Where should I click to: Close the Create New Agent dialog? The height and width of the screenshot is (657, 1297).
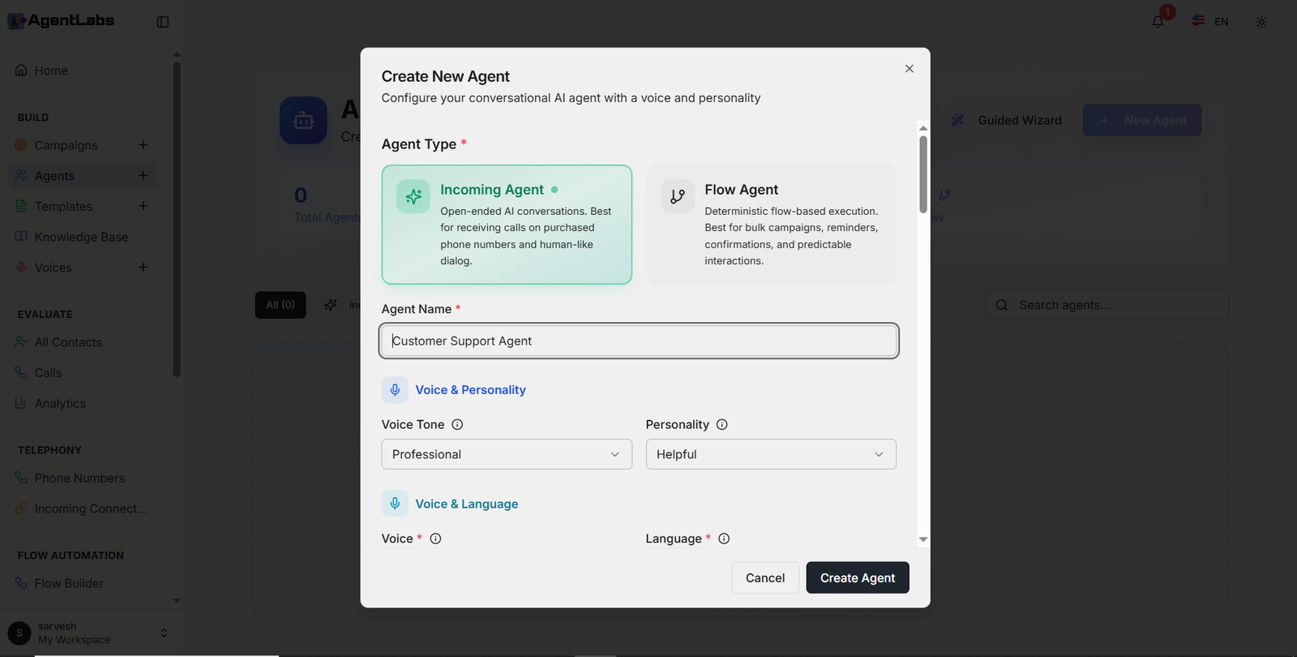point(910,69)
